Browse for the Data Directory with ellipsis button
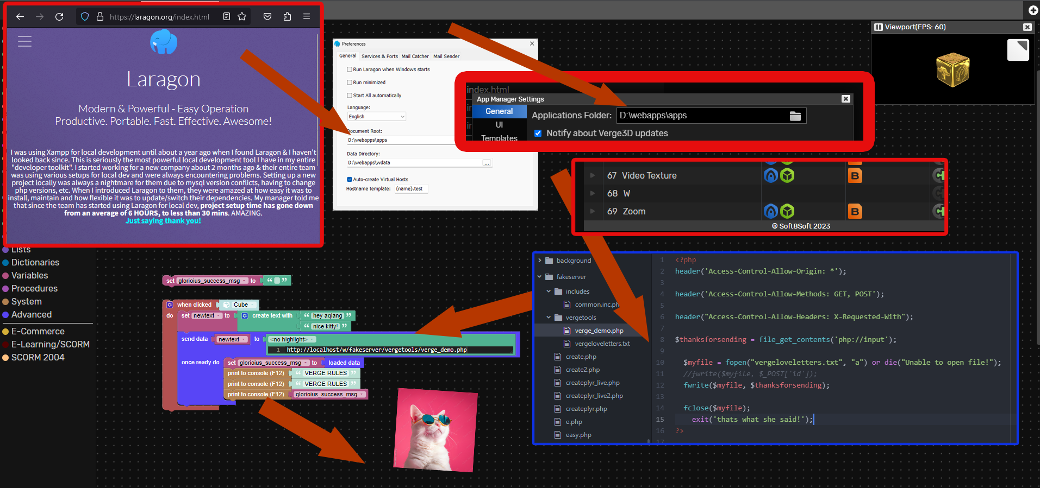This screenshot has width=1040, height=488. coord(487,163)
